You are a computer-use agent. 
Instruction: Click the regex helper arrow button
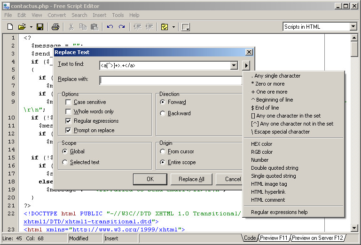pos(246,65)
